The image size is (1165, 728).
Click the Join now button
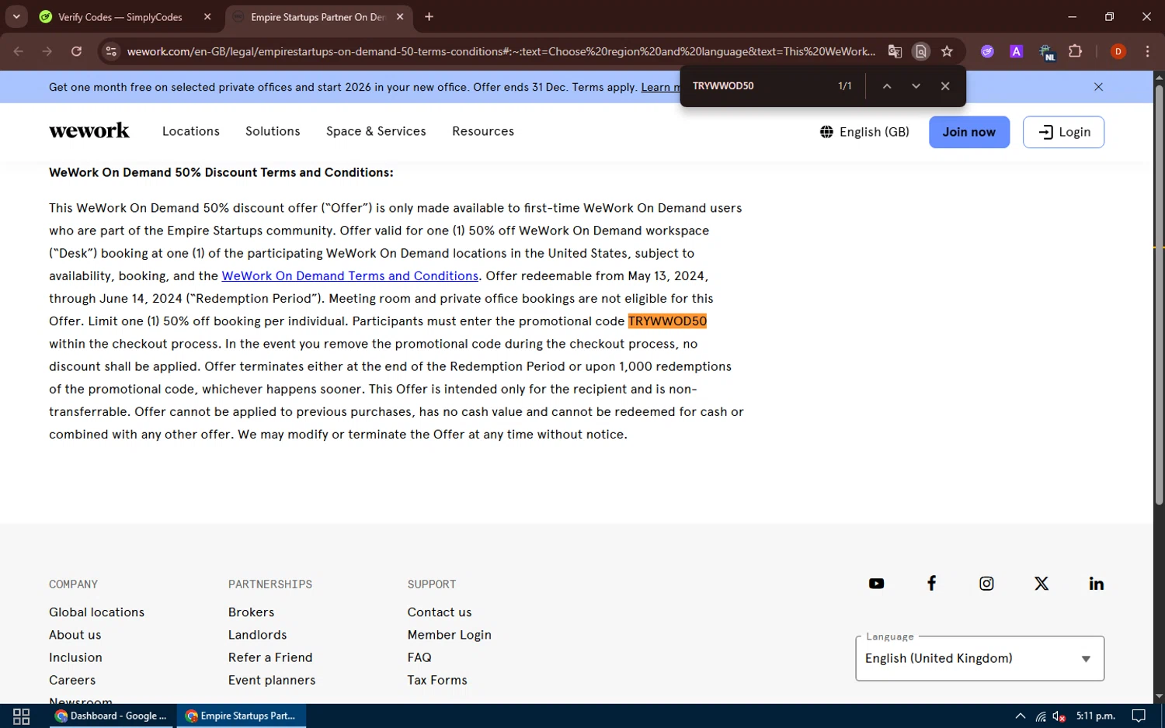point(969,132)
